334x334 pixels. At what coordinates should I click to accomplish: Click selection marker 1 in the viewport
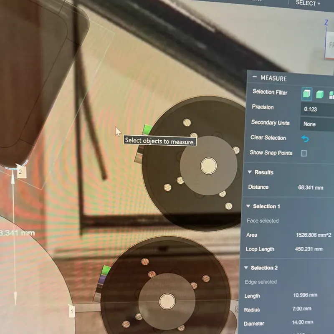click(x=72, y=311)
